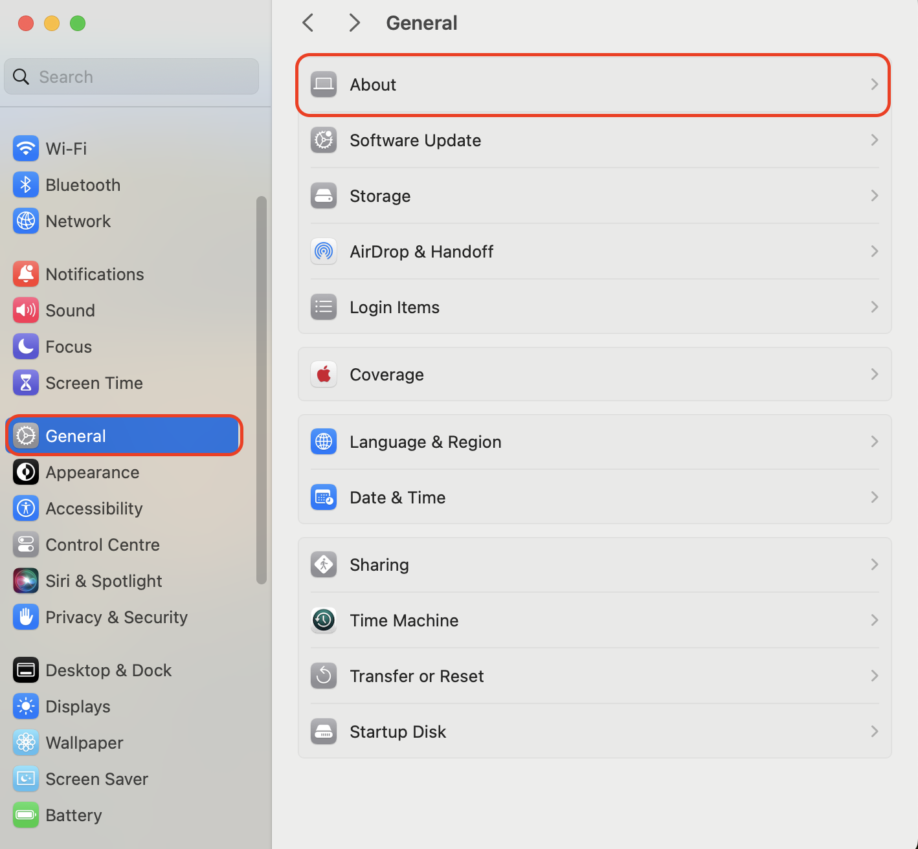Click the "AirDrop & Handoff" label text

click(421, 252)
